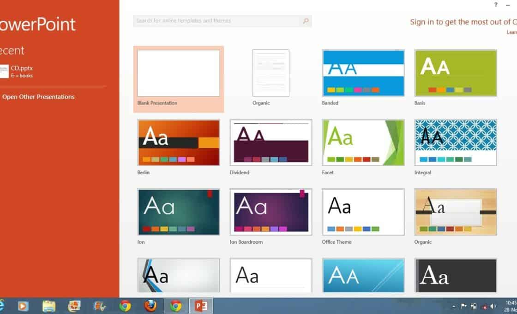
Task: Select the Blank Presentation template
Action: [178, 73]
